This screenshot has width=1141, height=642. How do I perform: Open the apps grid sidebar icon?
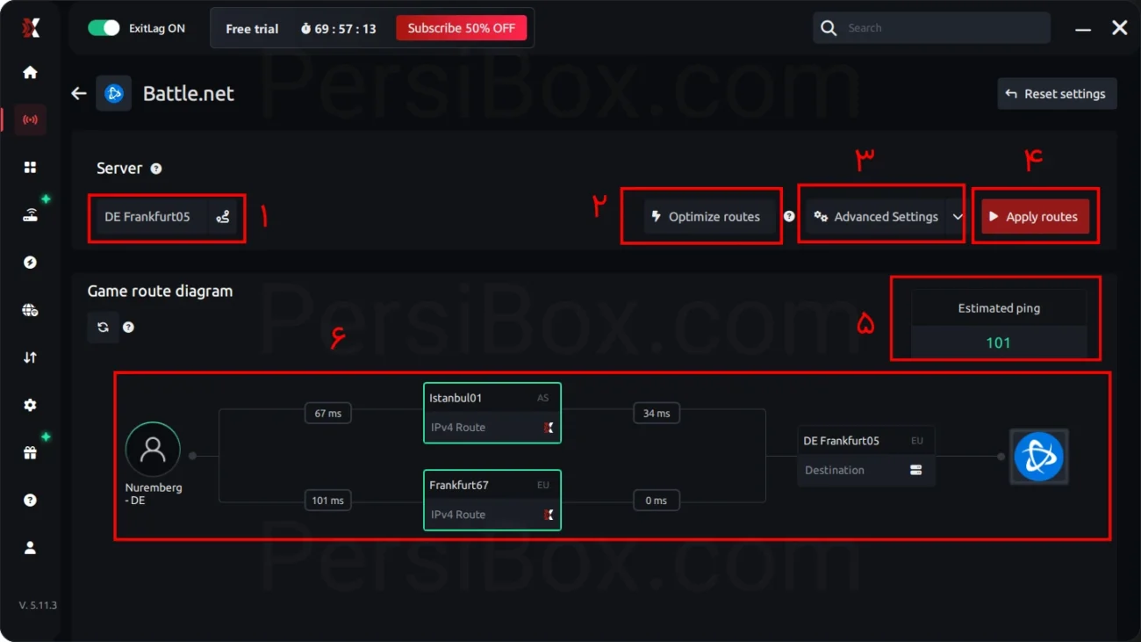tap(30, 168)
